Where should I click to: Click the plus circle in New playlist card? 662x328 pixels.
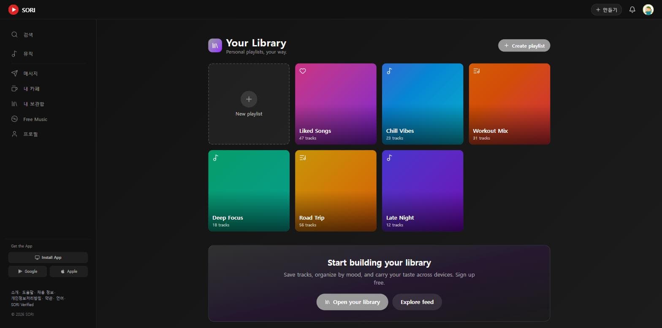point(249,99)
